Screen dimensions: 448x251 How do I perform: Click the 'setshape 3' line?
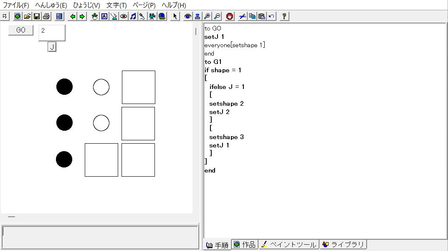[226, 137]
